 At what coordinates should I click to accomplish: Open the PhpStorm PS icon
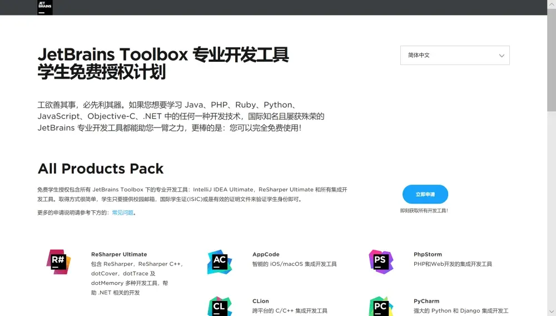[381, 262]
